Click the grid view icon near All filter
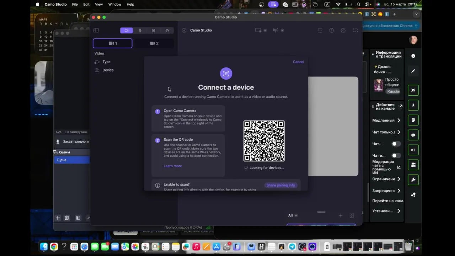 (x=352, y=215)
